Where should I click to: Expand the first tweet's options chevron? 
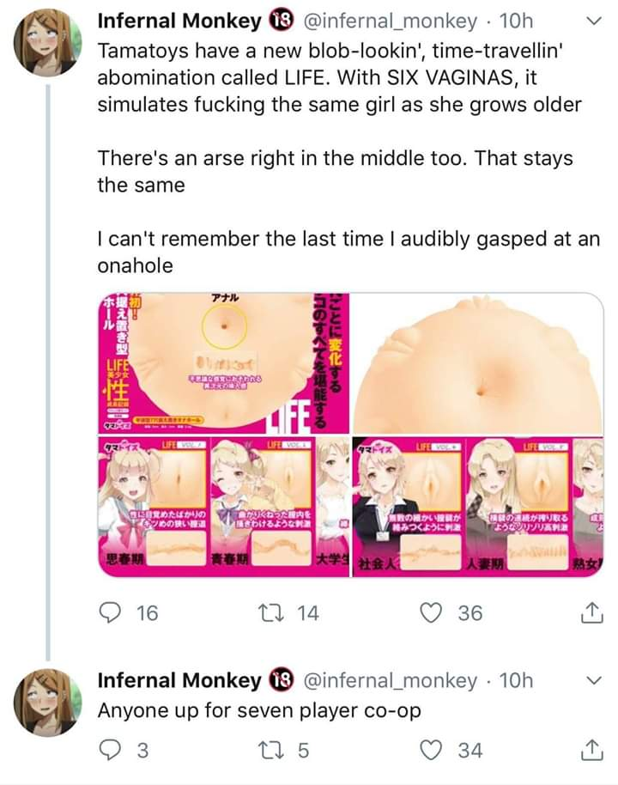(591, 21)
